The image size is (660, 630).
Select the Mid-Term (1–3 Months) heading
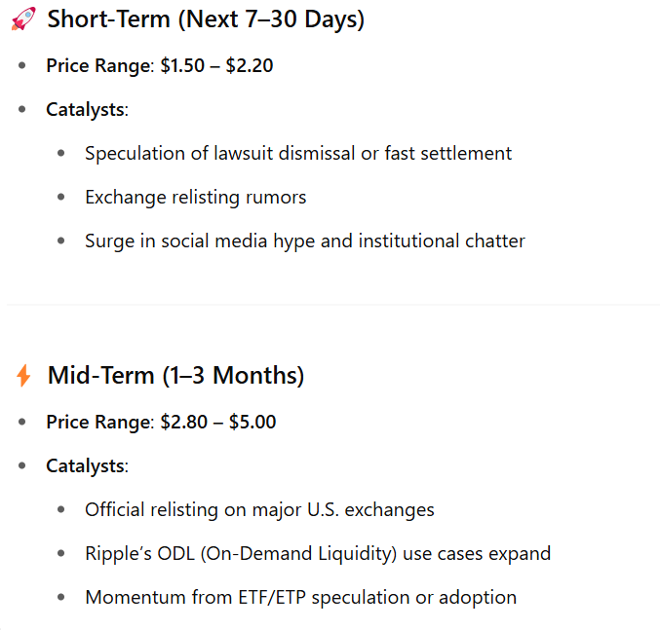(x=175, y=376)
